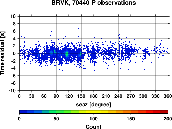The height and width of the screenshot is (129, 172).
Task: Click the yellow segment near colorbar 100
Action: click(94, 112)
